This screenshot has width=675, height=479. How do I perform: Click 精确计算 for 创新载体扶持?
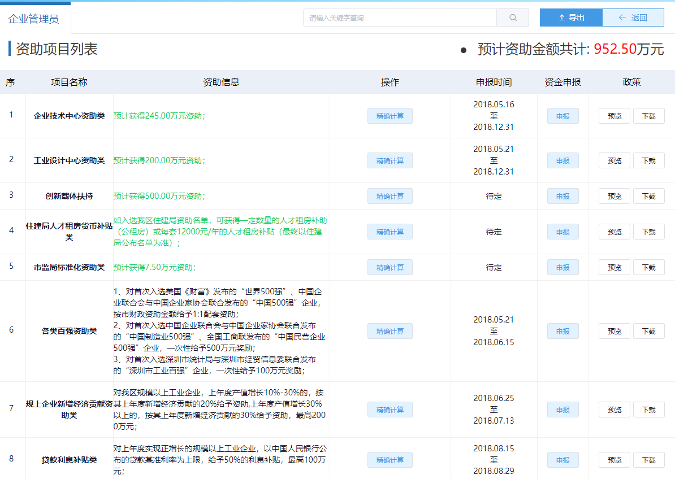click(x=390, y=196)
